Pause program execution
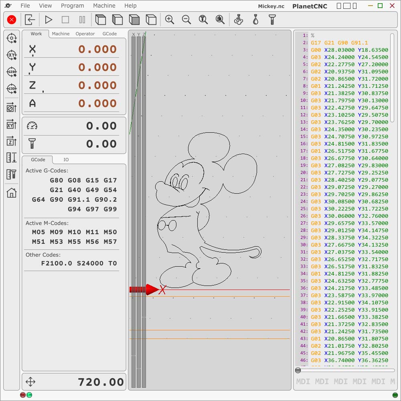 click(82, 20)
